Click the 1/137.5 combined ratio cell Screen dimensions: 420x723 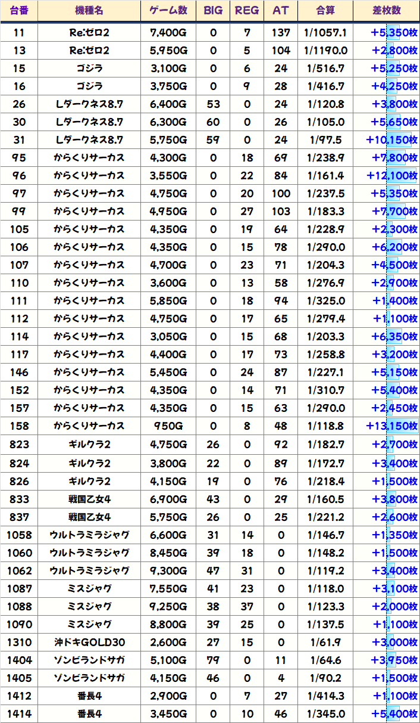pos(325,624)
